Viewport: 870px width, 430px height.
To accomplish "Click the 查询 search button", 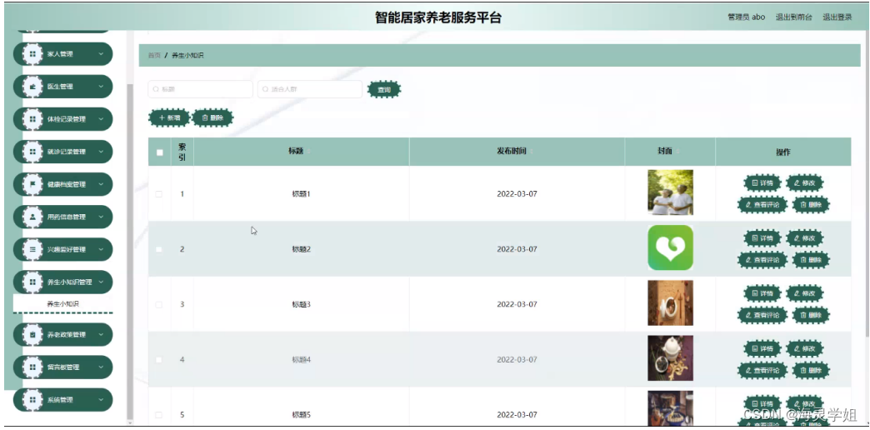I will (x=384, y=89).
